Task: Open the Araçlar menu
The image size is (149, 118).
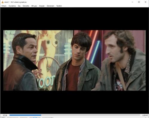Action: 42,6
